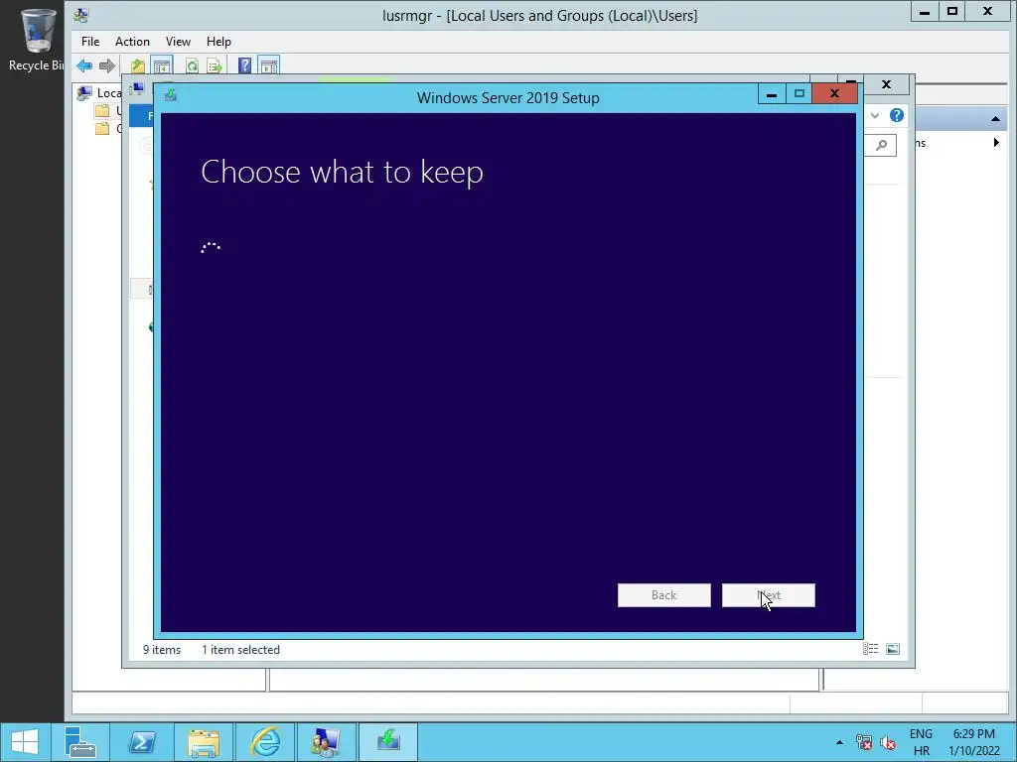1017x762 pixels.
Task: Close the Windows Server 2019 Setup window
Action: [834, 94]
